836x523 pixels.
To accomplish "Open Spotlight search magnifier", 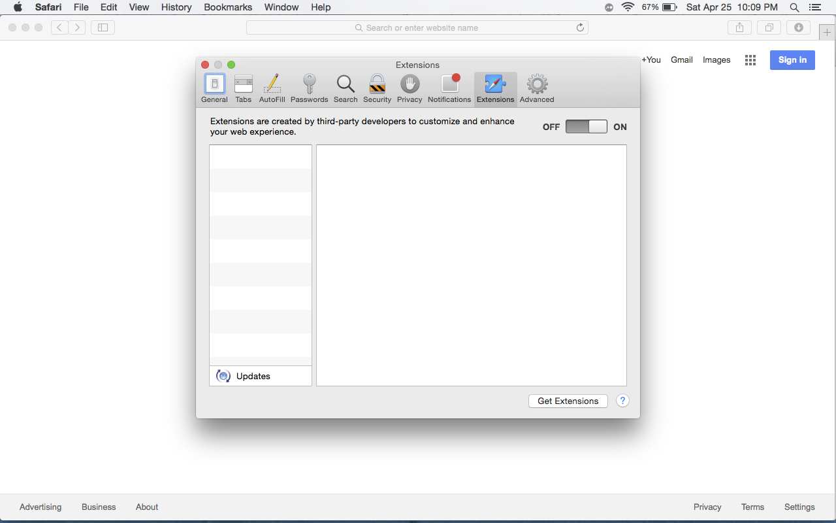I will (x=794, y=7).
